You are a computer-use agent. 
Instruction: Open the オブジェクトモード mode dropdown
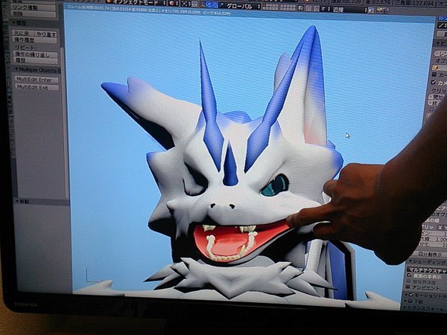(136, 2)
